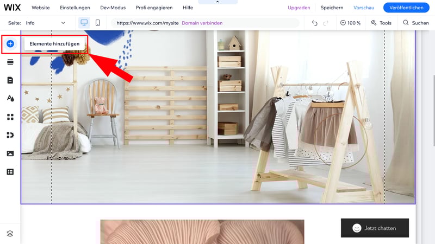The width and height of the screenshot is (435, 244).
Task: Open the CMS table icon in sidebar
Action: point(10,172)
